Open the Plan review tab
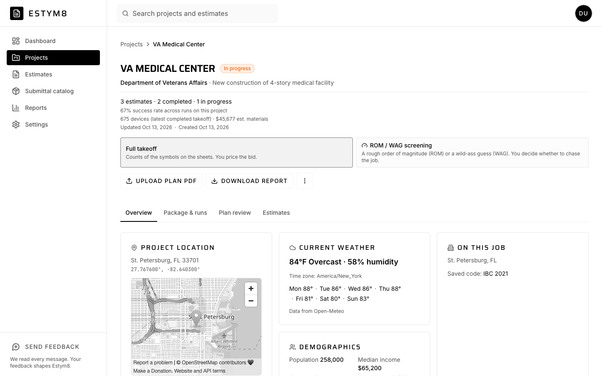 (x=235, y=213)
